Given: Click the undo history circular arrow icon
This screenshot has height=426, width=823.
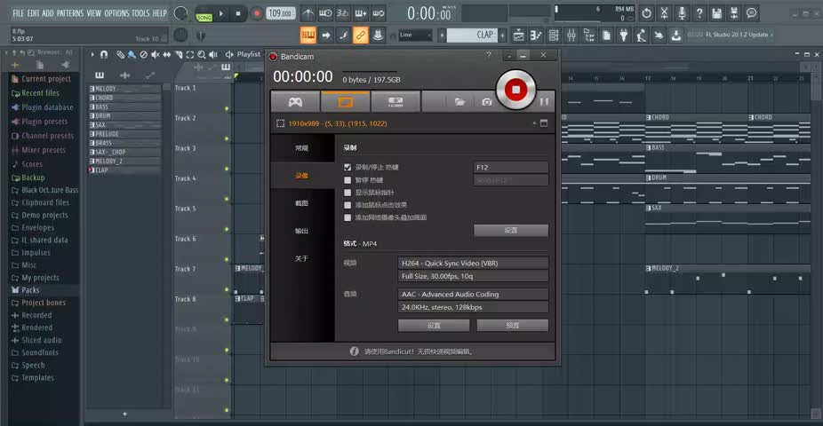Looking at the screenshot, I should pyautogui.click(x=647, y=13).
